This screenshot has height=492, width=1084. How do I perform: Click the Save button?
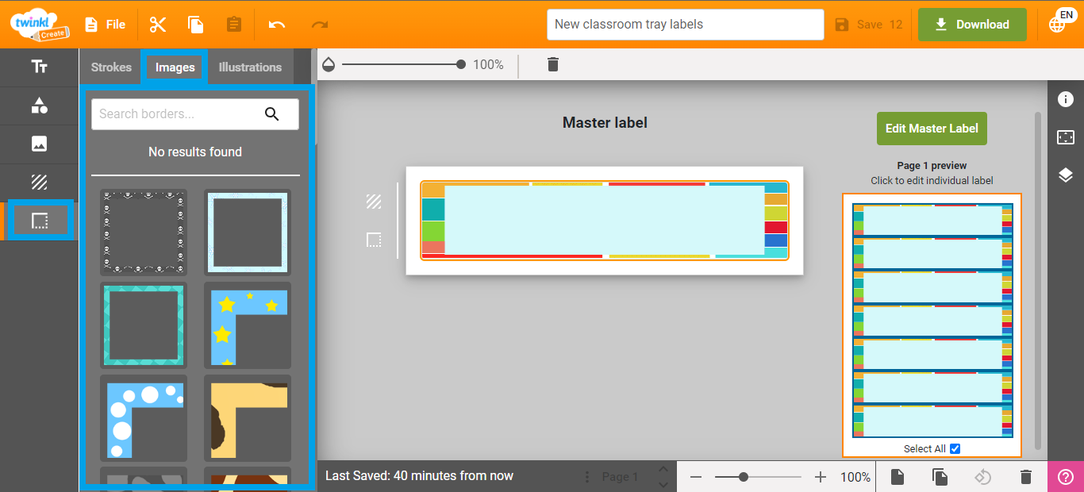[869, 25]
